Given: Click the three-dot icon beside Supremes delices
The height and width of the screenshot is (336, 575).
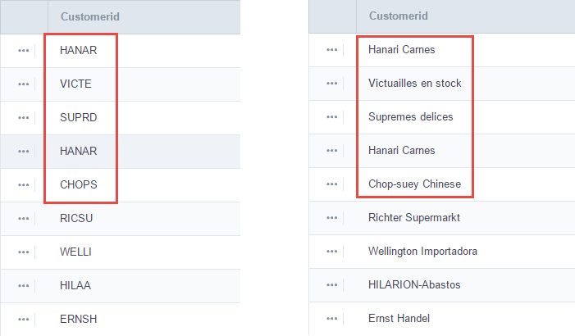Looking at the screenshot, I should point(332,117).
